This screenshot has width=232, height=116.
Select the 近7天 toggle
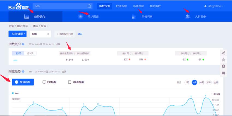point(18,53)
